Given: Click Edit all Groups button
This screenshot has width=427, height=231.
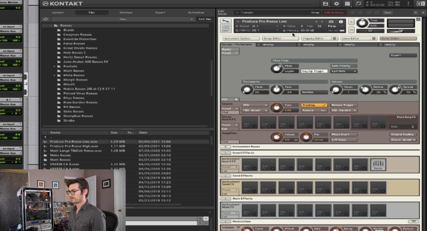Looking at the screenshot, I should pos(334,13).
